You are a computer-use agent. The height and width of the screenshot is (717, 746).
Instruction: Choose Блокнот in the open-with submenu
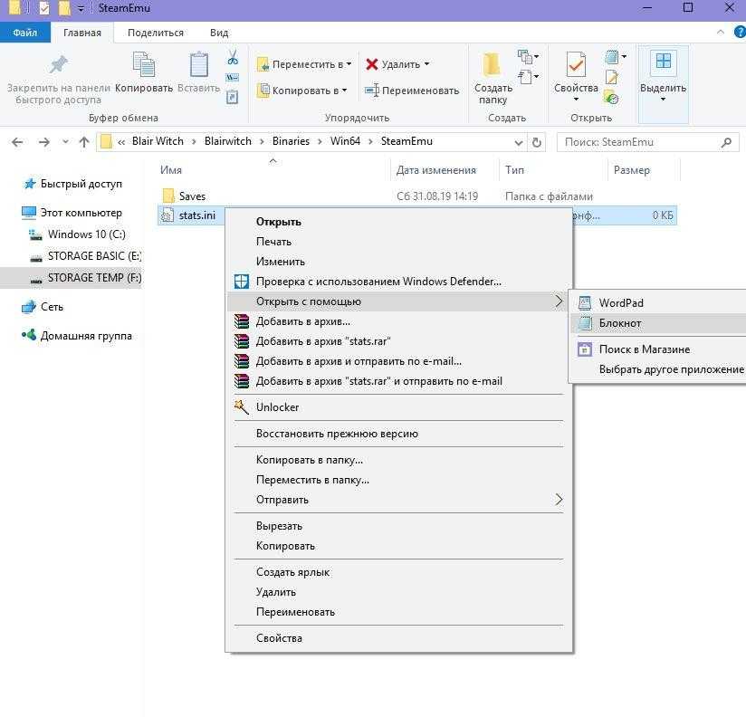620,323
